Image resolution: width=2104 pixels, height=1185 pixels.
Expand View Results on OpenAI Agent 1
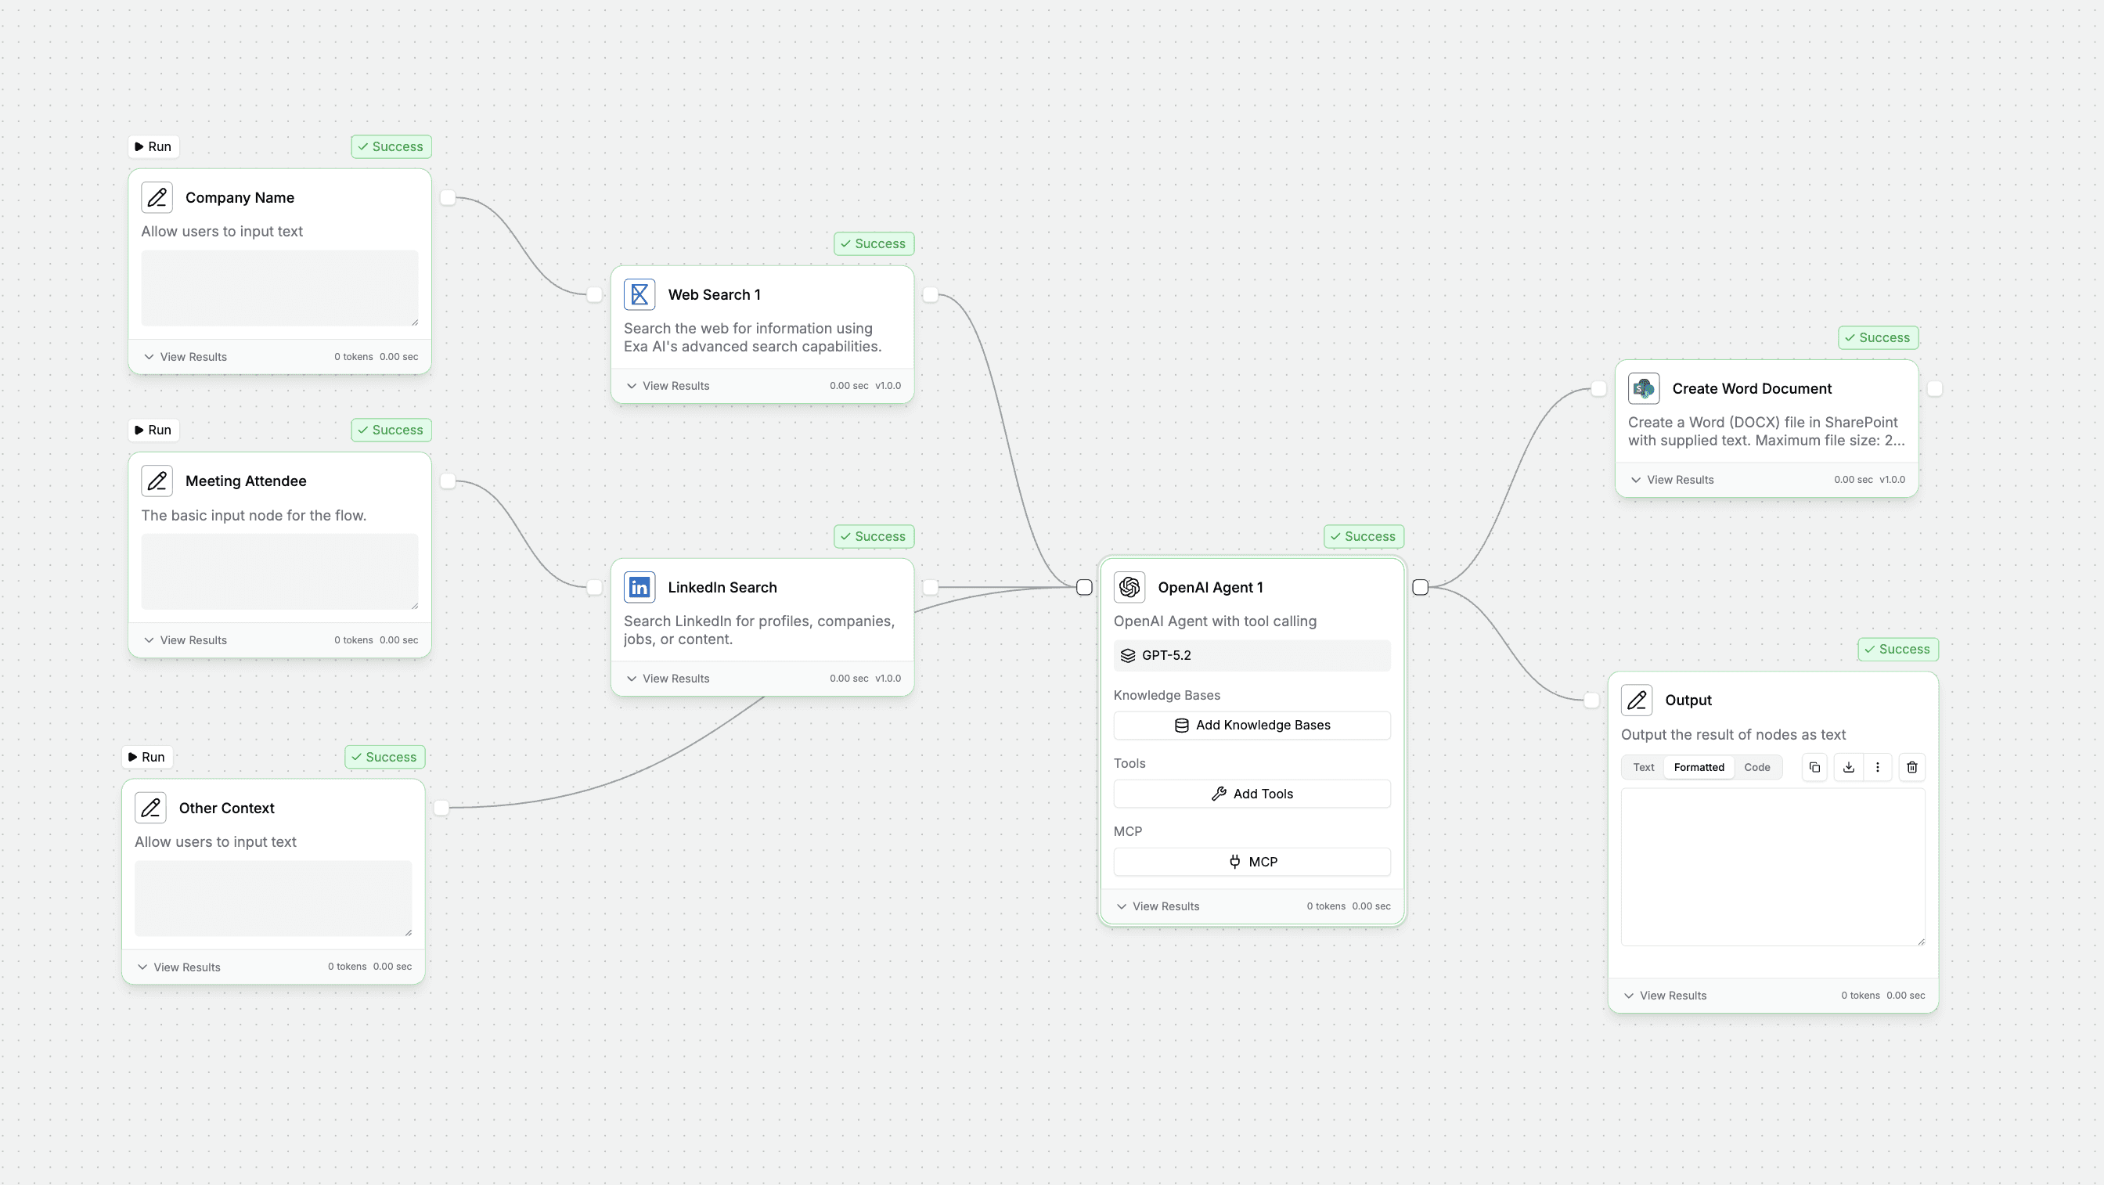tap(1158, 906)
